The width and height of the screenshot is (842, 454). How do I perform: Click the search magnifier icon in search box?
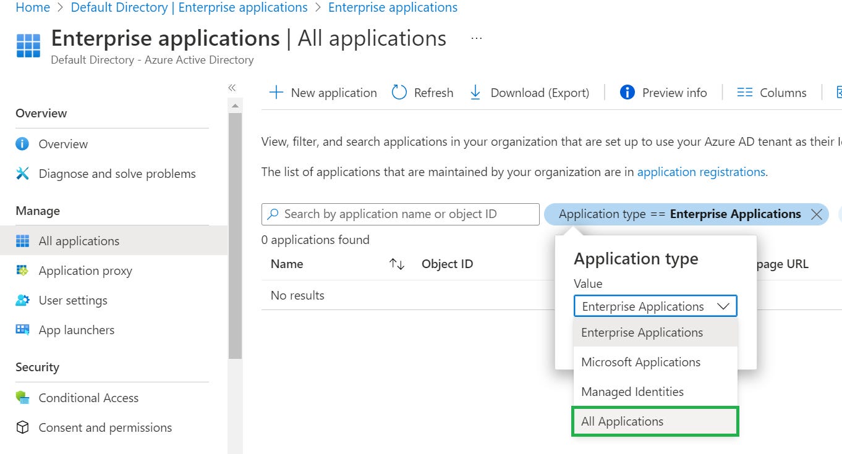click(273, 214)
